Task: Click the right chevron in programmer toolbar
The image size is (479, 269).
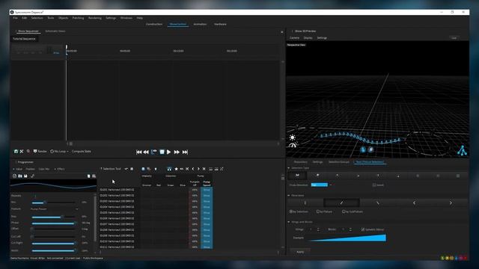Action: tap(198, 169)
